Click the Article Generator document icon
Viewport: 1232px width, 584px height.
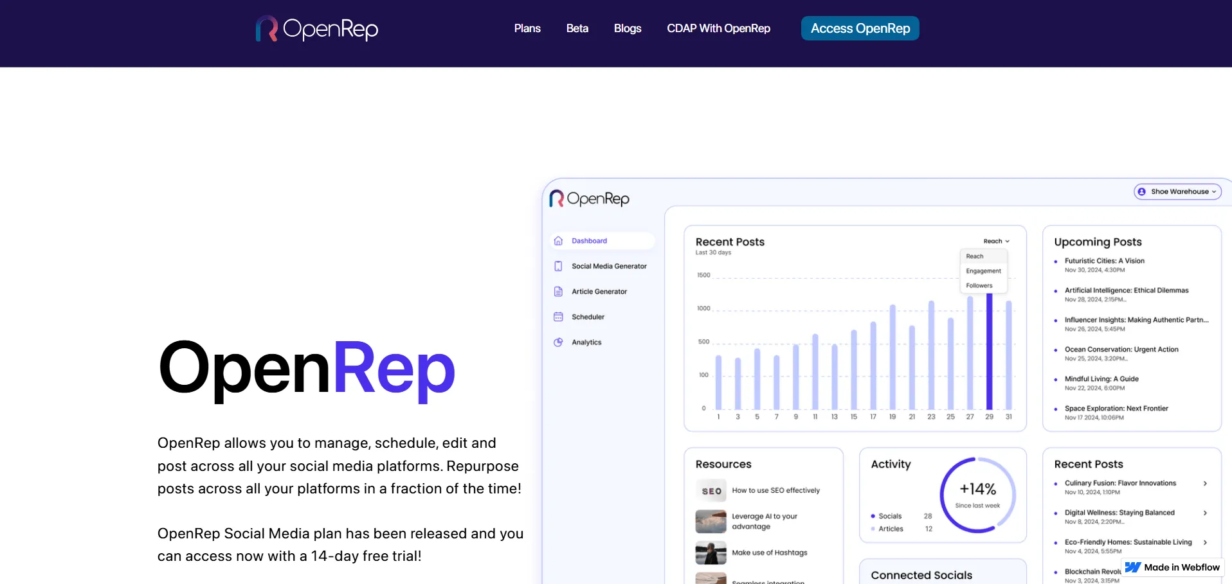click(x=558, y=292)
